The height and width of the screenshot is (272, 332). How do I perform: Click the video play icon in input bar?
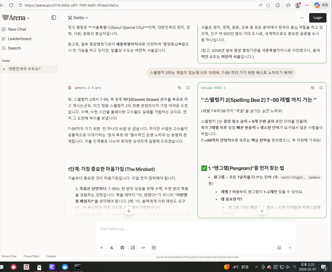click(x=154, y=248)
